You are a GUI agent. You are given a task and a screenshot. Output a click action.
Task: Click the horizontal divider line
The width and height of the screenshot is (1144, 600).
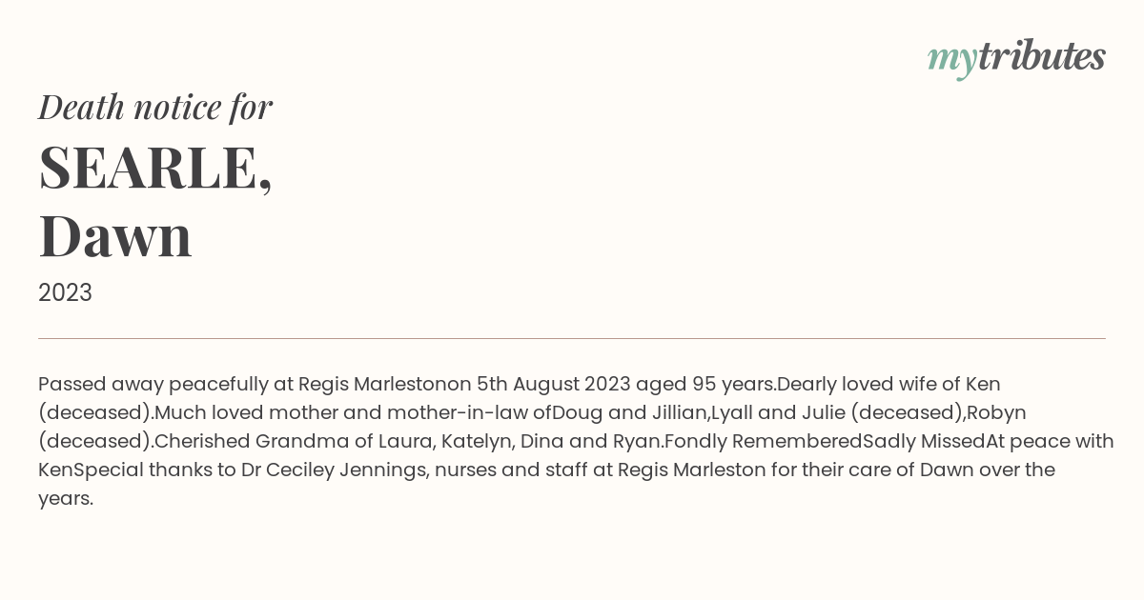pyautogui.click(x=572, y=338)
